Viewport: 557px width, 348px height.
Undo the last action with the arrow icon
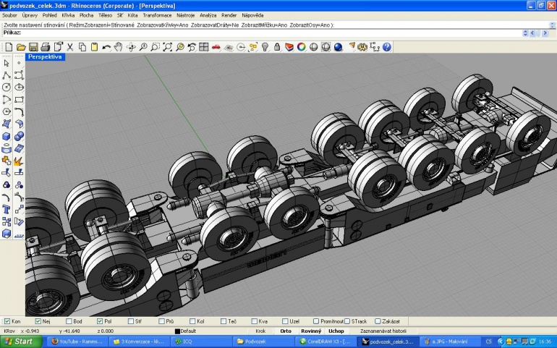[x=106, y=47]
